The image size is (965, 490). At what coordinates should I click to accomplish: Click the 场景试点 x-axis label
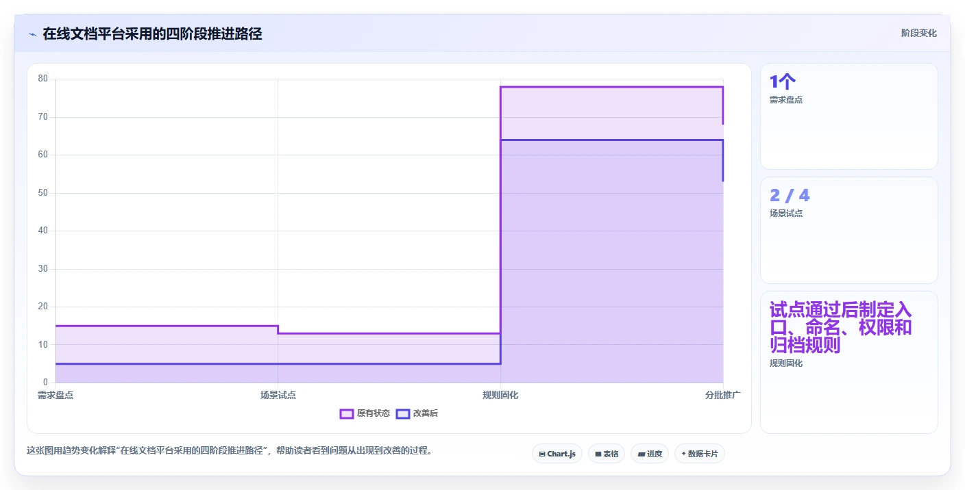pyautogui.click(x=278, y=395)
